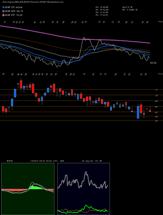Click the price axis label 69
Viewport: 163px width, 215px height.
point(156,101)
